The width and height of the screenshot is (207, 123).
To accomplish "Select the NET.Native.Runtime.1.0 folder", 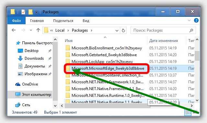I will click(x=108, y=96).
